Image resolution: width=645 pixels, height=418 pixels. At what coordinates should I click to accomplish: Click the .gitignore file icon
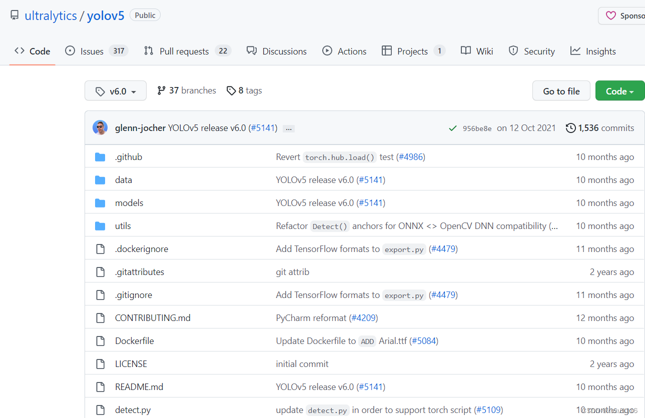(100, 295)
